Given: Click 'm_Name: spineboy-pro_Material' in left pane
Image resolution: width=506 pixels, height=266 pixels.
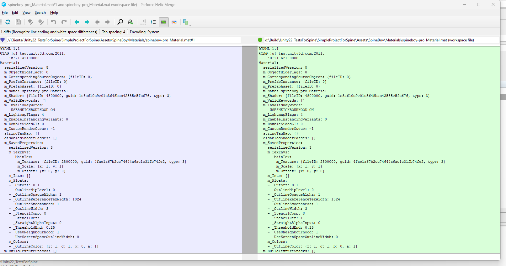Looking at the screenshot, I should click(x=36, y=91).
